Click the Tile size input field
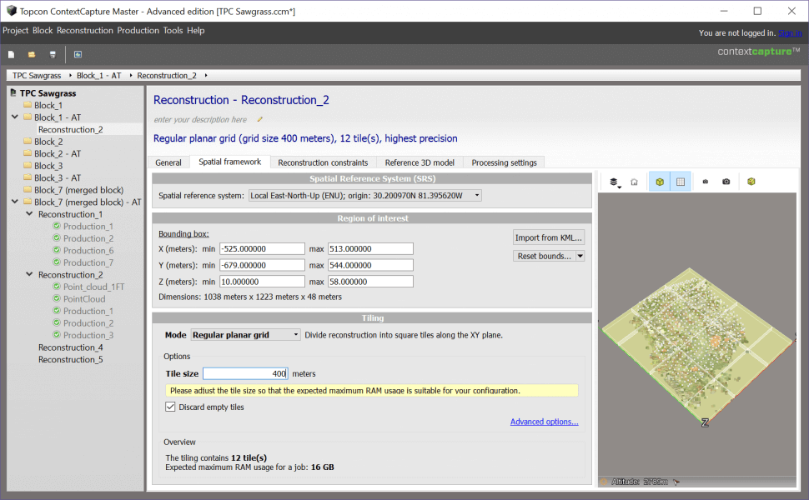 click(245, 373)
